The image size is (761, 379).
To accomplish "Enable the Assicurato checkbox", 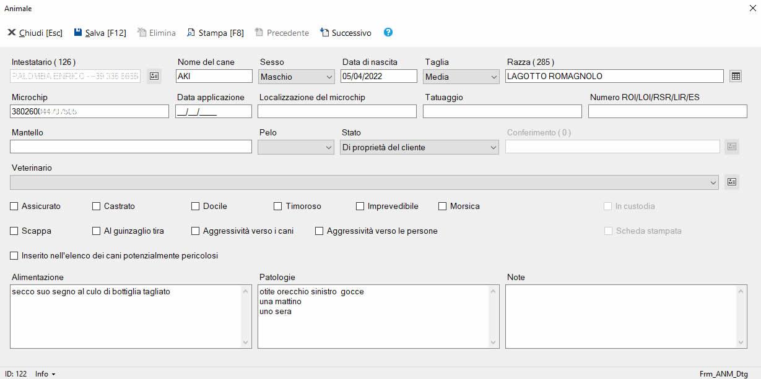I will (x=14, y=207).
